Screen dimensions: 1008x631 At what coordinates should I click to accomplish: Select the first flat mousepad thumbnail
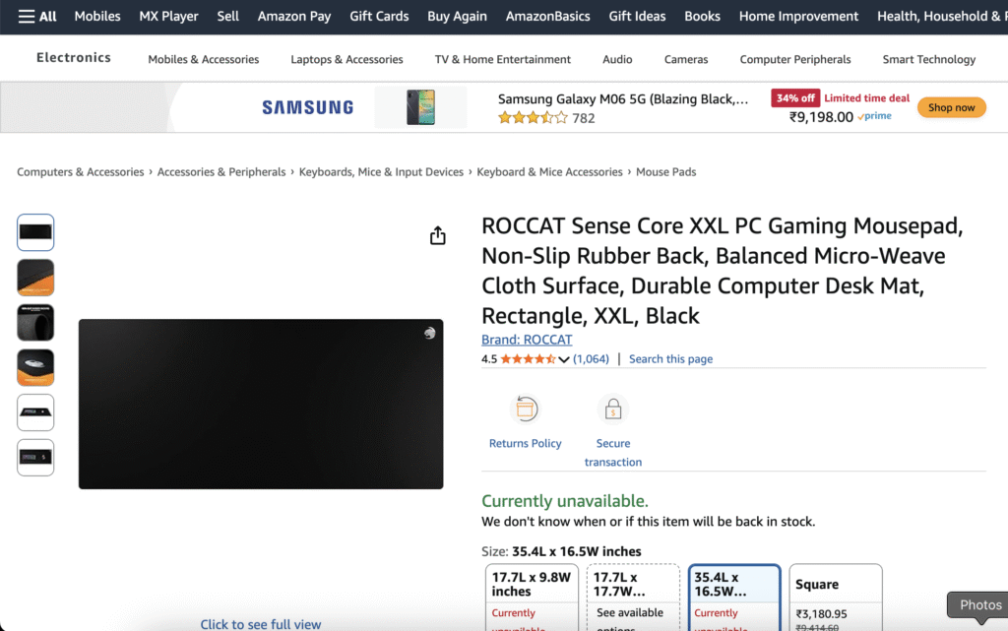(x=35, y=232)
